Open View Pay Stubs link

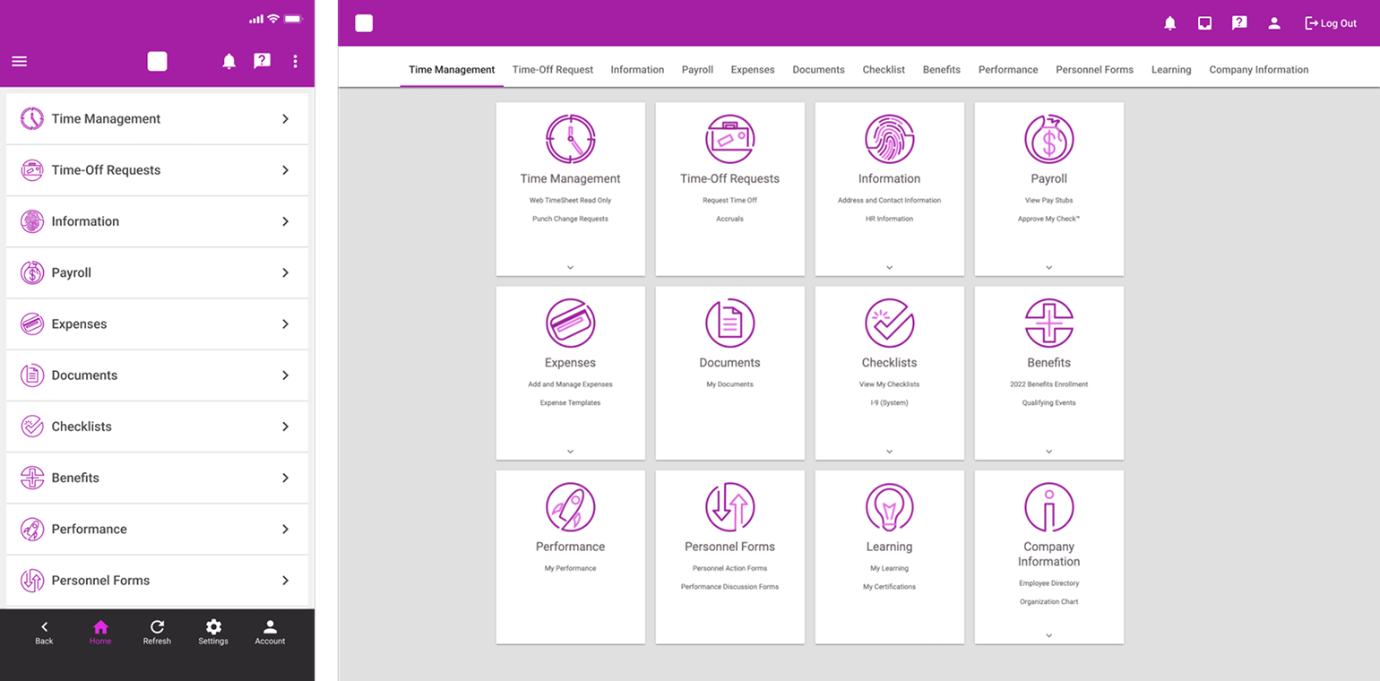[1048, 201]
